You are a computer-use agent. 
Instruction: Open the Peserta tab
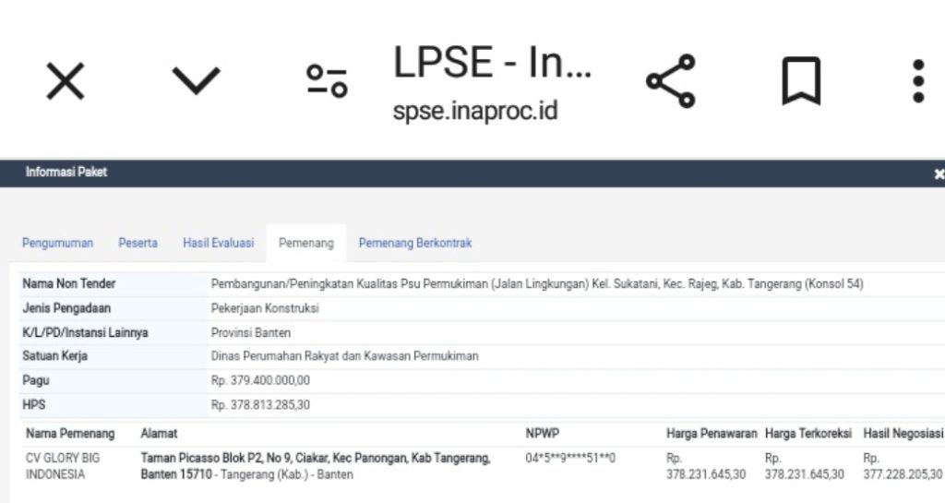coord(138,244)
